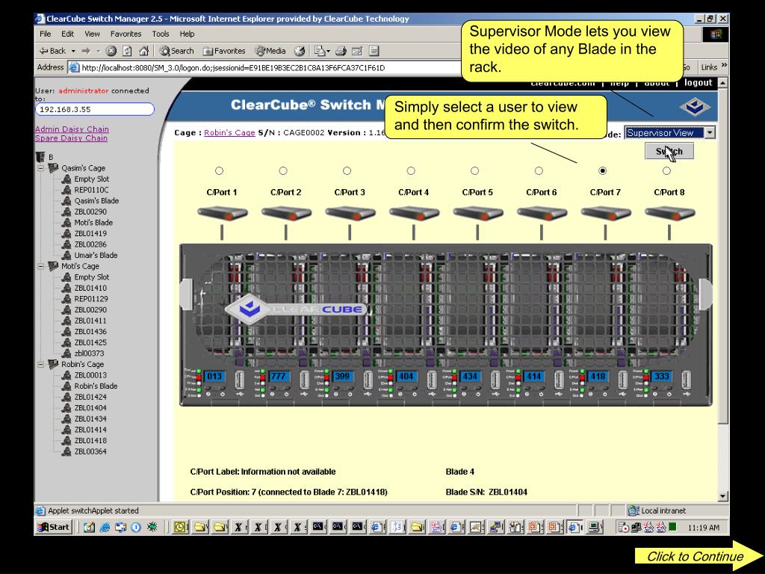Click the blade display showing 333
This screenshot has height=574, width=765.
tap(662, 377)
